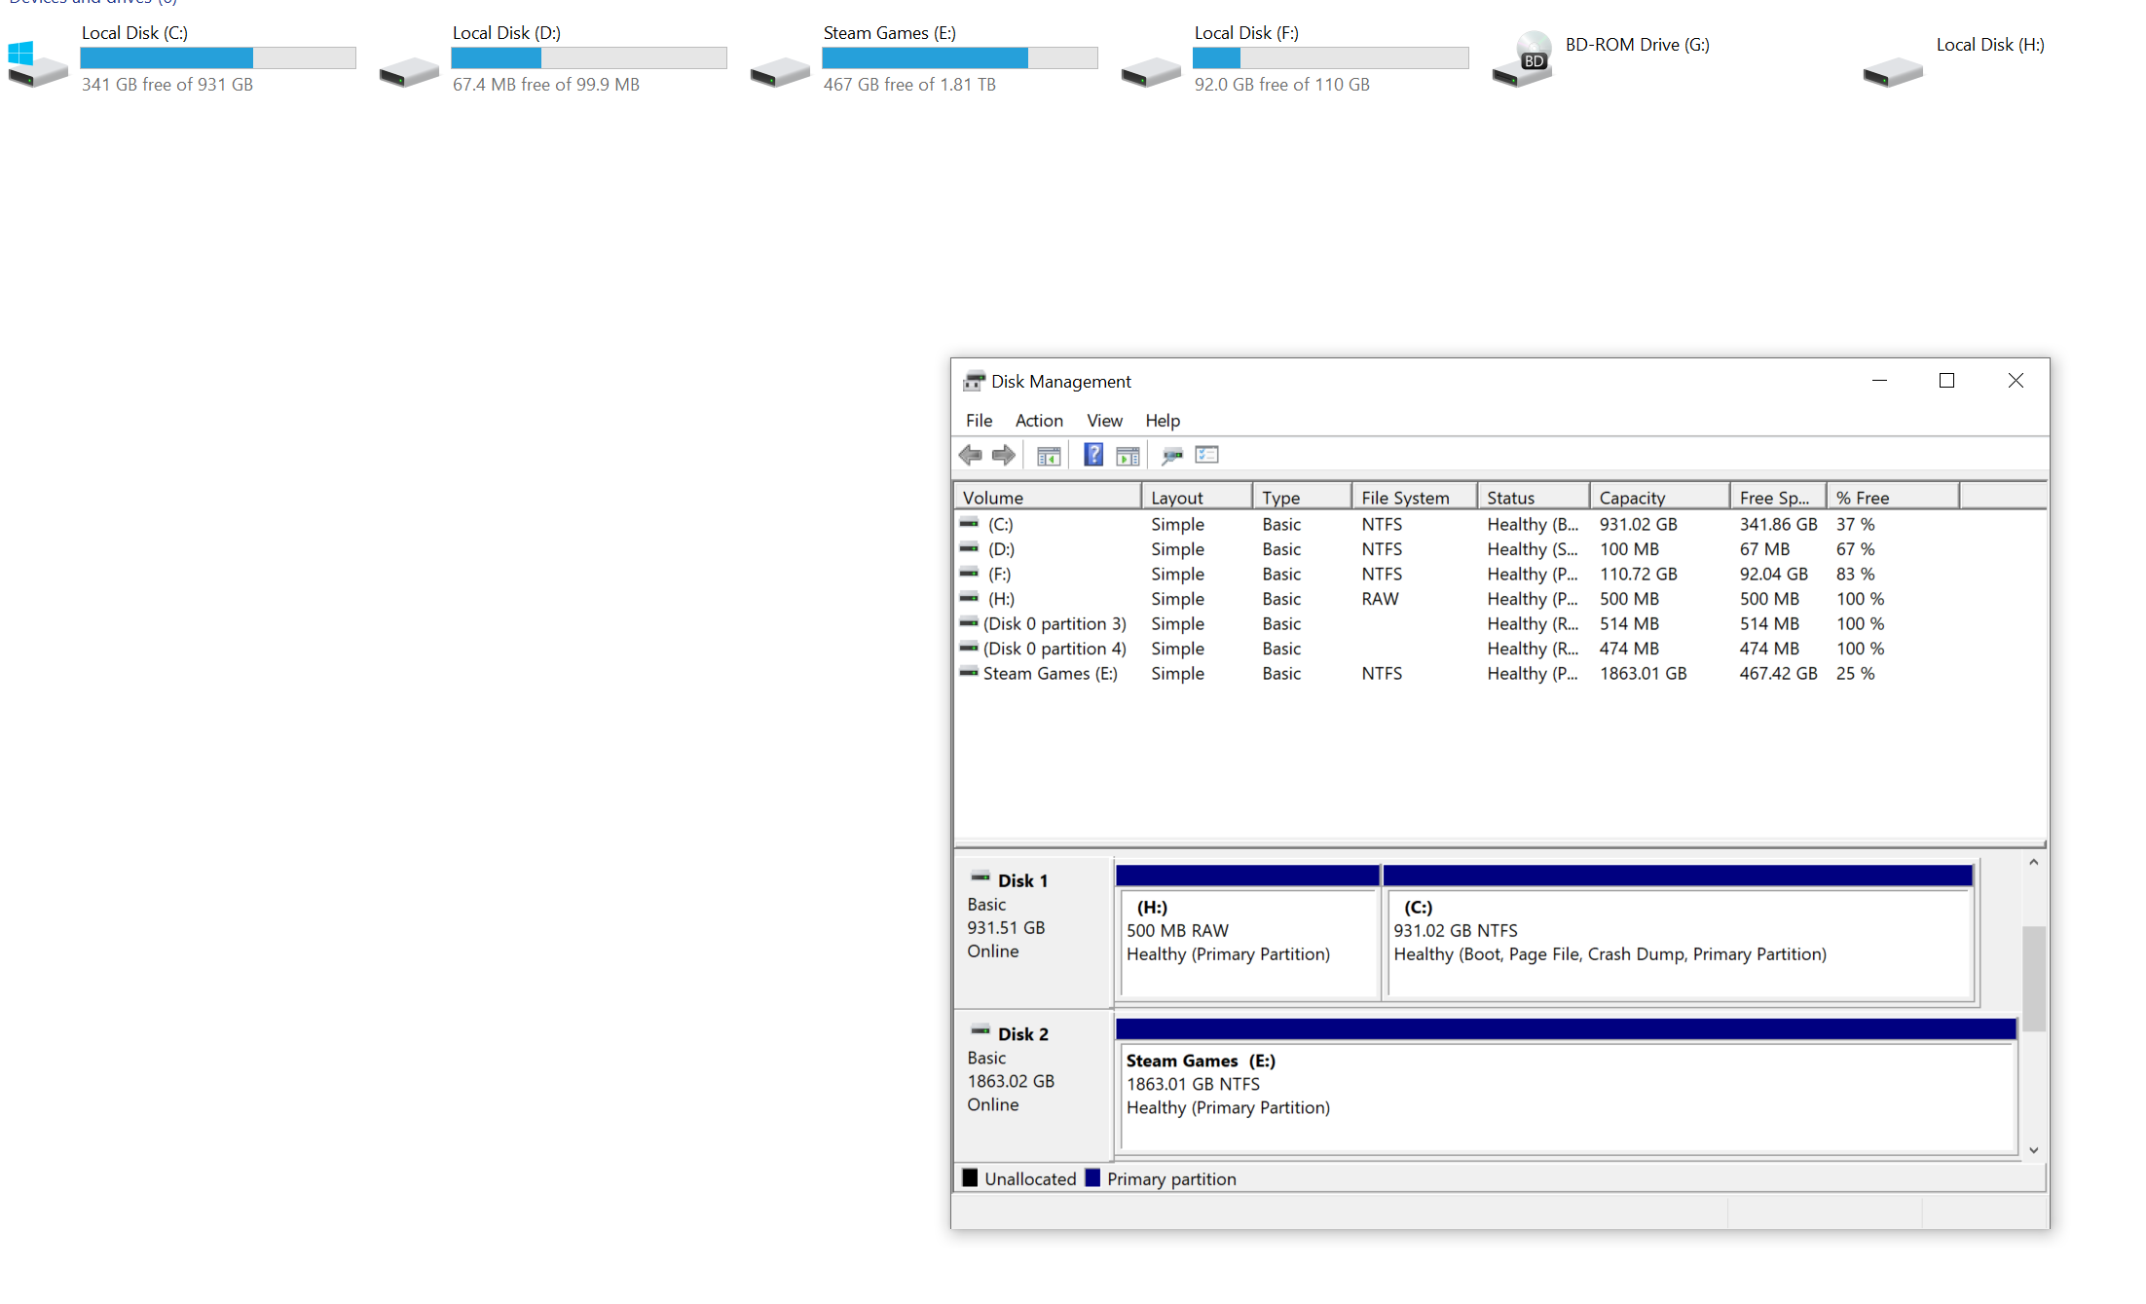
Task: Click the Forward arrow toolbar icon
Action: [x=1003, y=455]
